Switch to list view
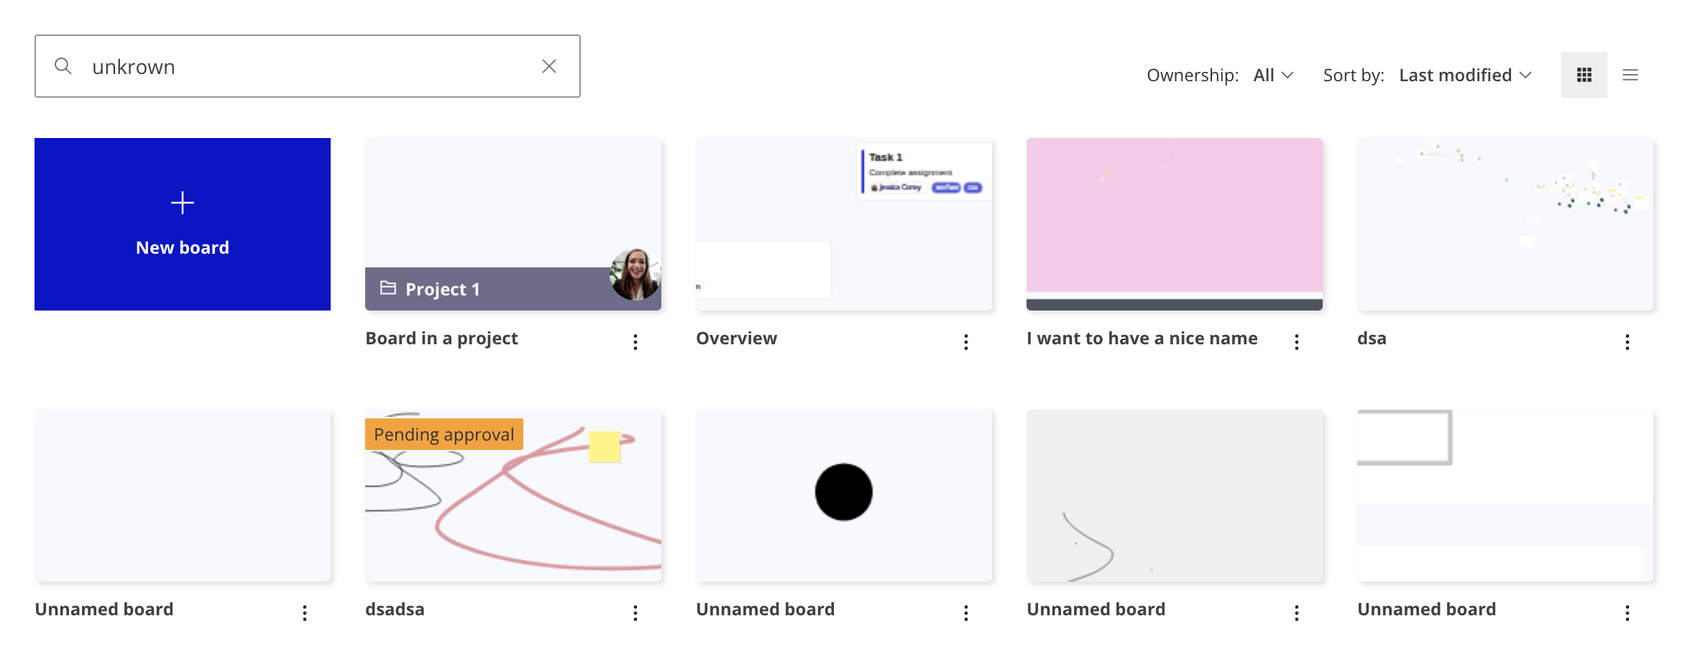The width and height of the screenshot is (1685, 657). tap(1630, 75)
